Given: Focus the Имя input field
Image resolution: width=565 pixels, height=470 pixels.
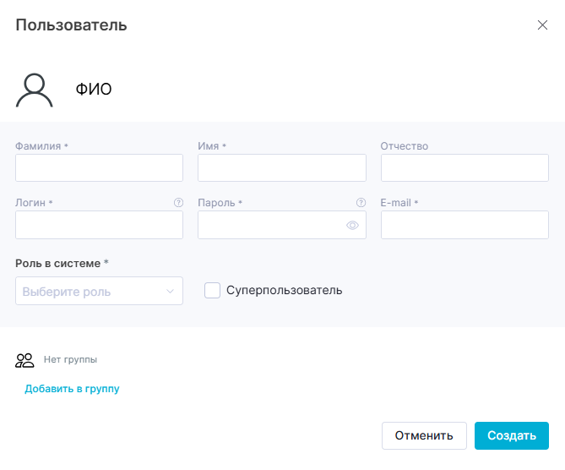Looking at the screenshot, I should [281, 168].
